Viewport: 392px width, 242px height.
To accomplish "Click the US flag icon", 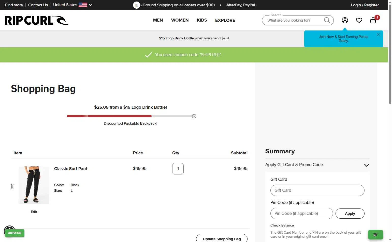I will 83,5.
